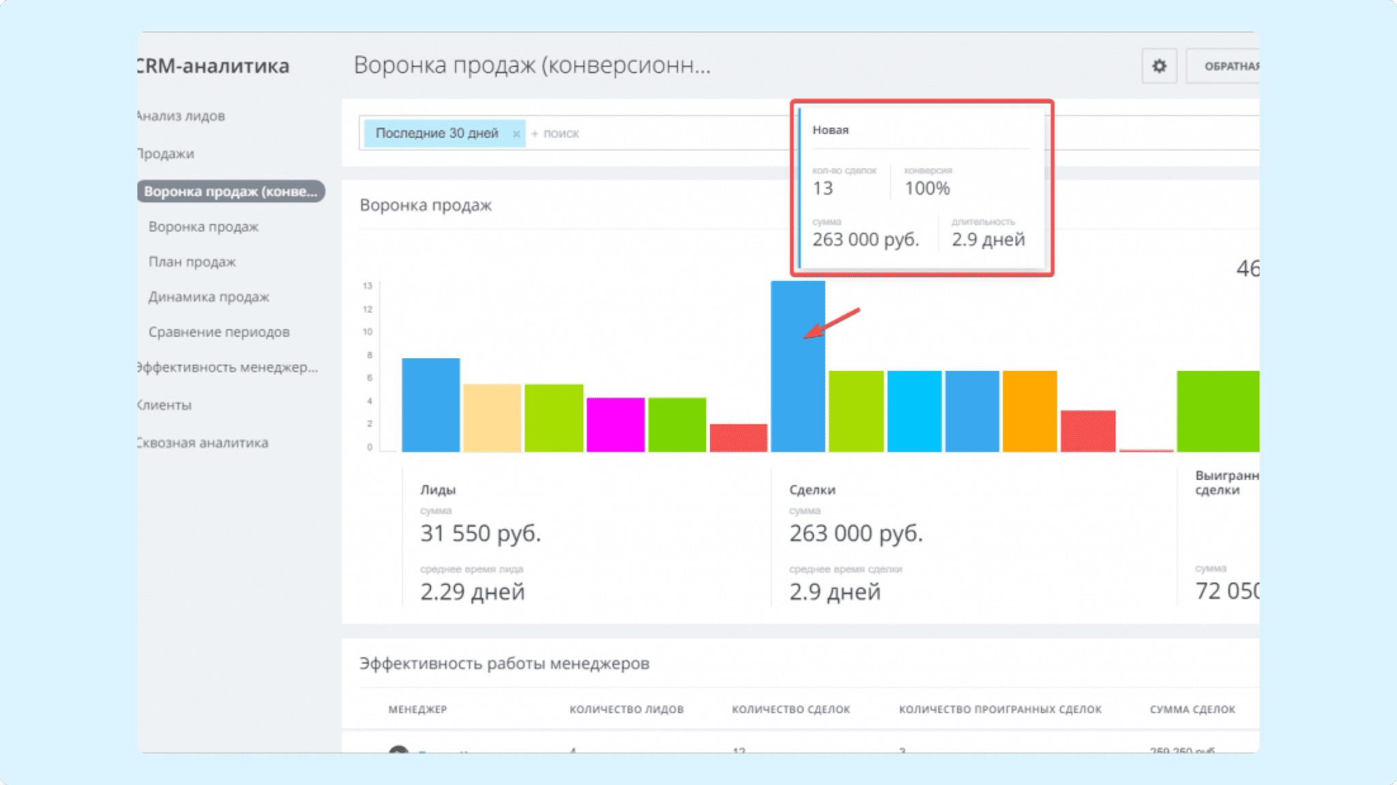
Task: Click the magenta bar in the leads chart
Action: (615, 424)
